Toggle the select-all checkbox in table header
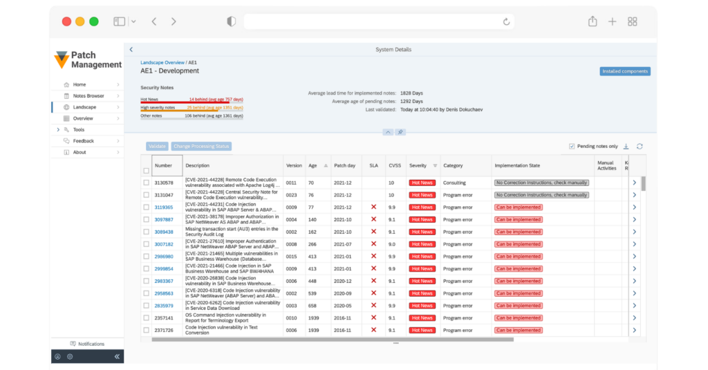The width and height of the screenshot is (708, 370). pyautogui.click(x=147, y=171)
